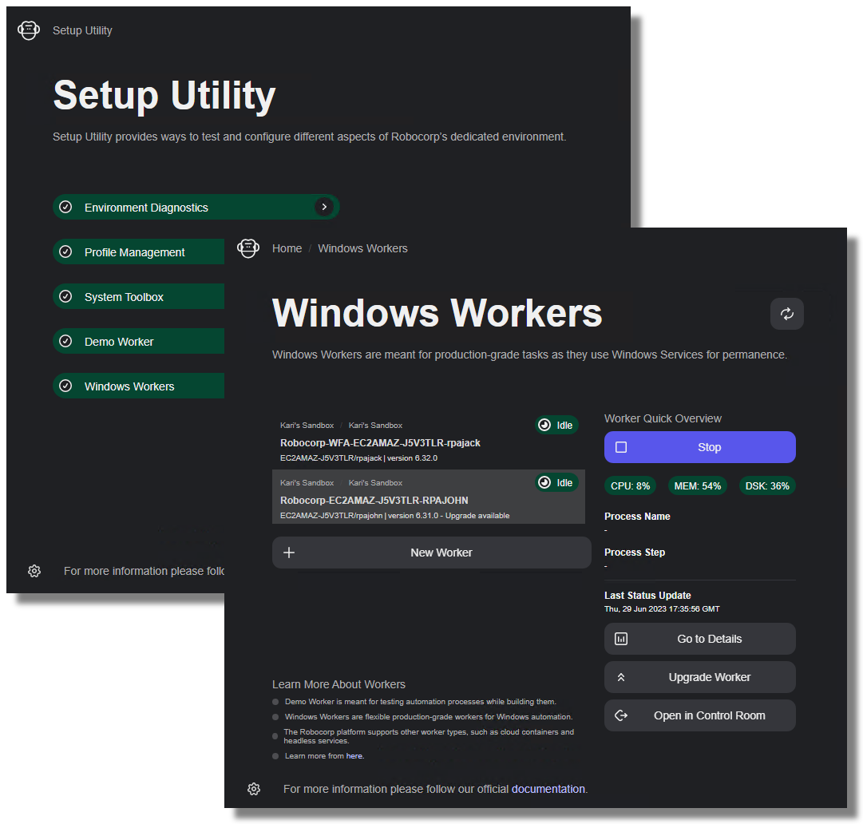Image resolution: width=863 pixels, height=824 pixels.
Task: Click checkmark icon on System Toolbox
Action: click(x=65, y=296)
